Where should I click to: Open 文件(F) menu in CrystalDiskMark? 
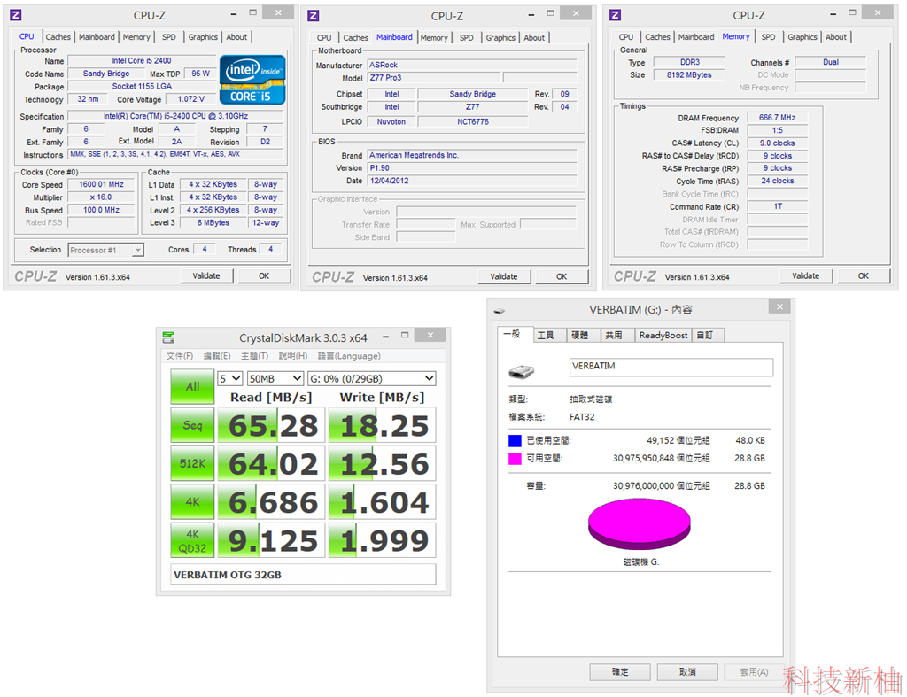pyautogui.click(x=180, y=356)
